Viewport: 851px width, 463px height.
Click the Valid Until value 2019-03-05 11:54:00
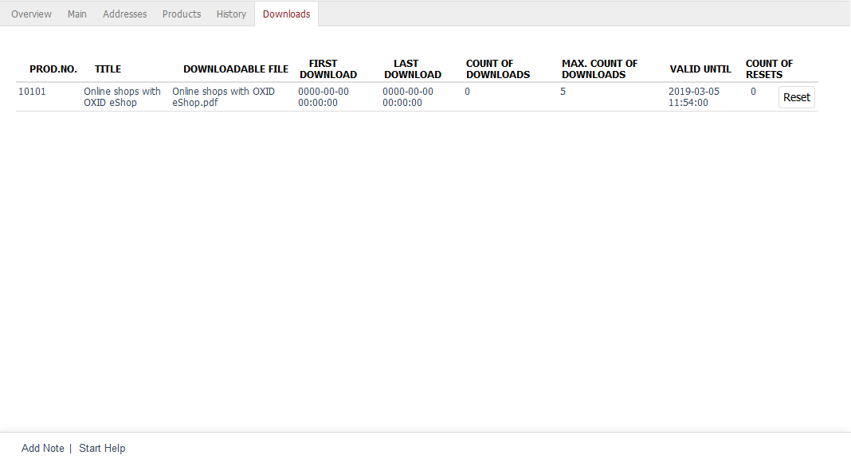click(693, 97)
